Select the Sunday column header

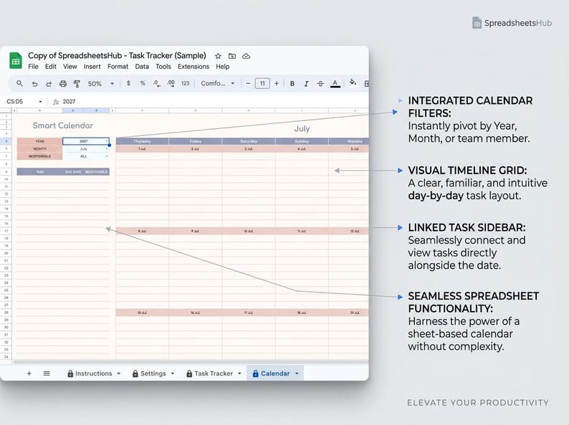(x=302, y=141)
